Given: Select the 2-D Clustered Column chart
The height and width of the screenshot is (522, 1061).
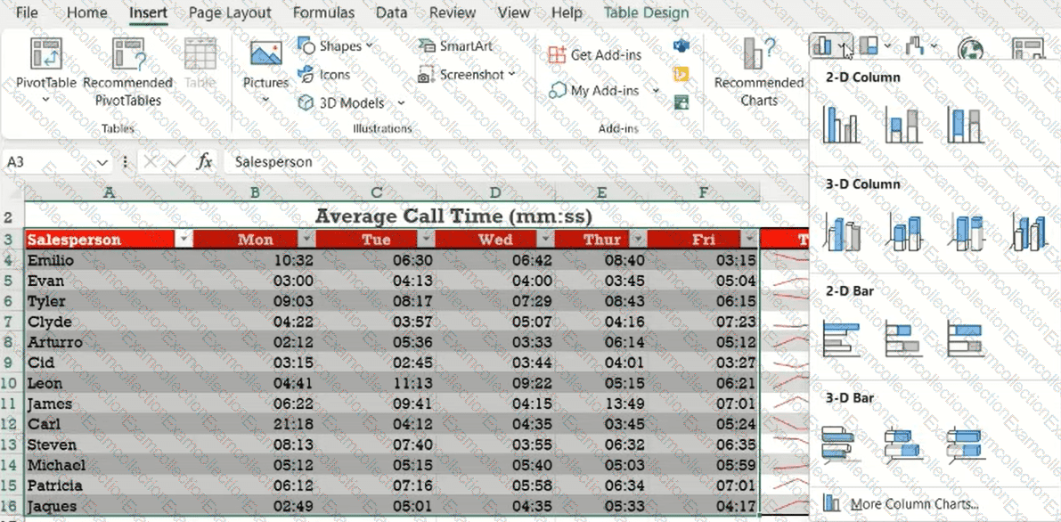Looking at the screenshot, I should pos(841,124).
